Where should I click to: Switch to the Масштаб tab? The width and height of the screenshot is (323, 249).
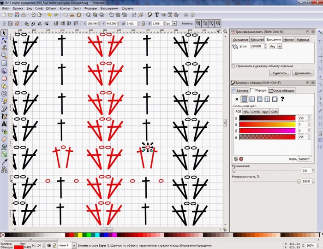257,40
